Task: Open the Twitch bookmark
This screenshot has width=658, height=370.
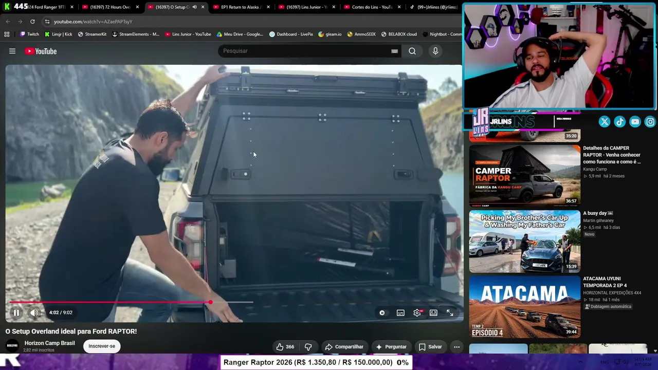Action: pyautogui.click(x=29, y=34)
